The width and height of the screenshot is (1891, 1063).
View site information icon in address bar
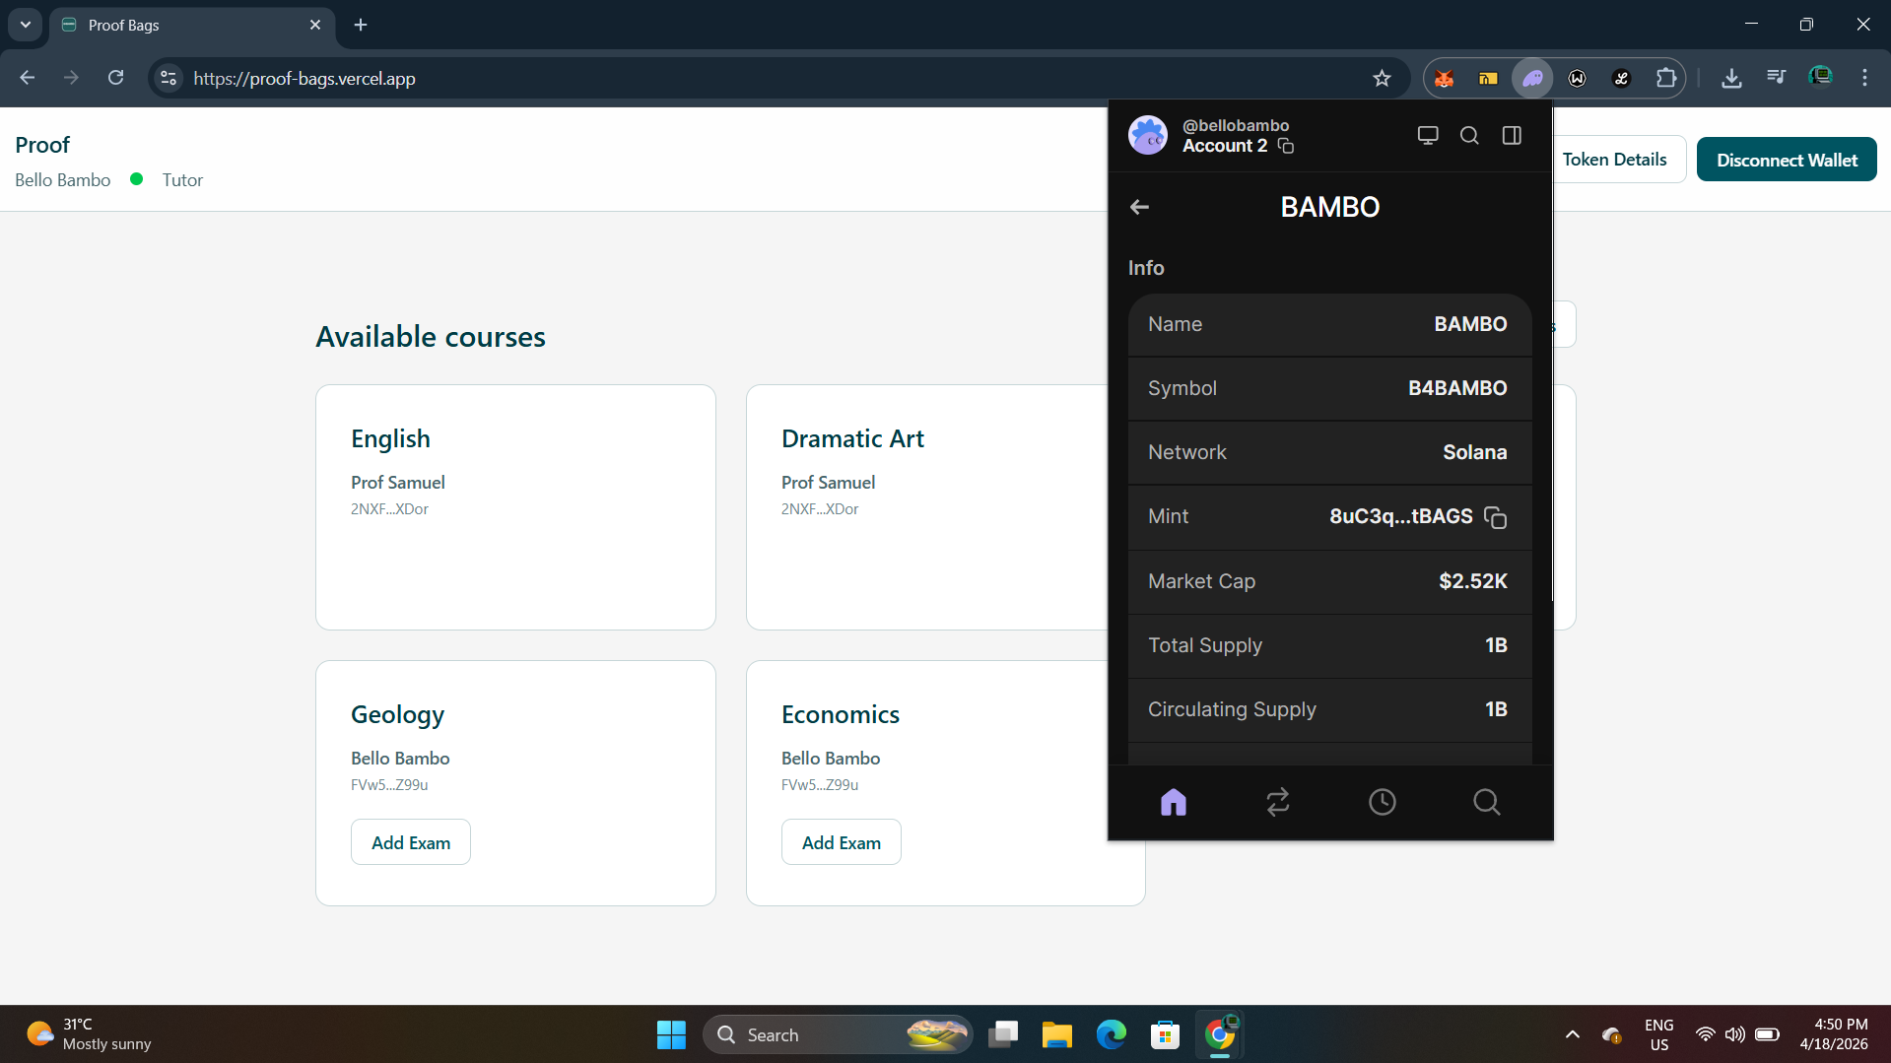(x=169, y=79)
